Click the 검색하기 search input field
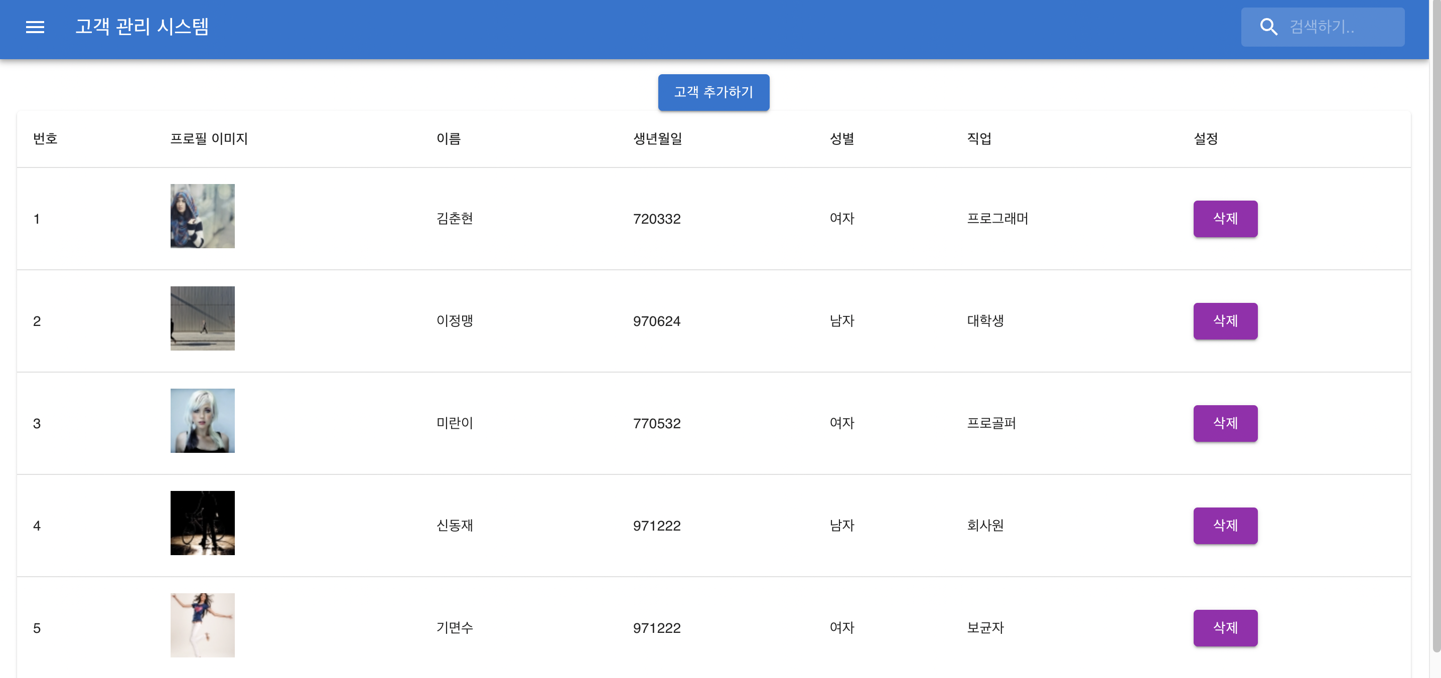The width and height of the screenshot is (1441, 678). tap(1337, 26)
